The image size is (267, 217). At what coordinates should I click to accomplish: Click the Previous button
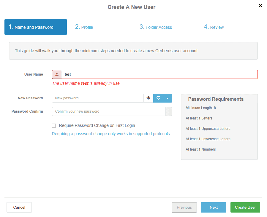(184, 207)
